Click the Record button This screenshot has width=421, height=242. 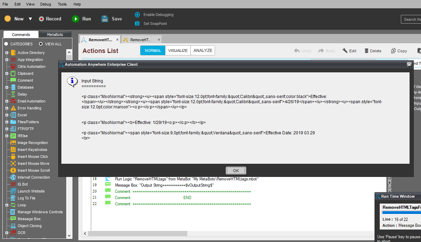[x=50, y=19]
